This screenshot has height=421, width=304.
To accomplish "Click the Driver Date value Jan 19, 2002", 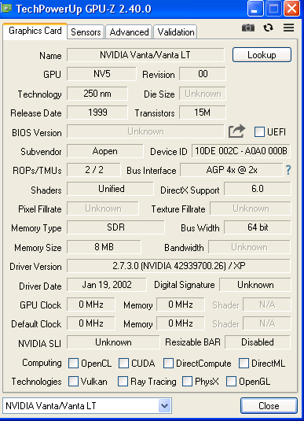I will point(107,285).
